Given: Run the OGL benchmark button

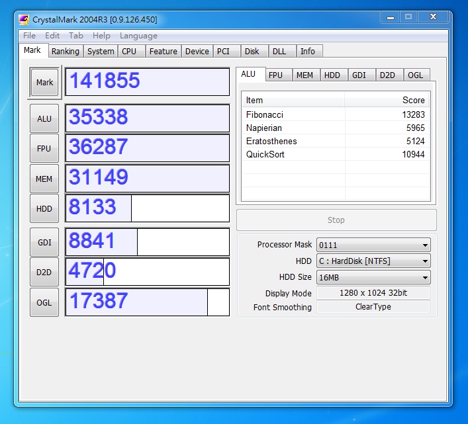Looking at the screenshot, I should (44, 303).
